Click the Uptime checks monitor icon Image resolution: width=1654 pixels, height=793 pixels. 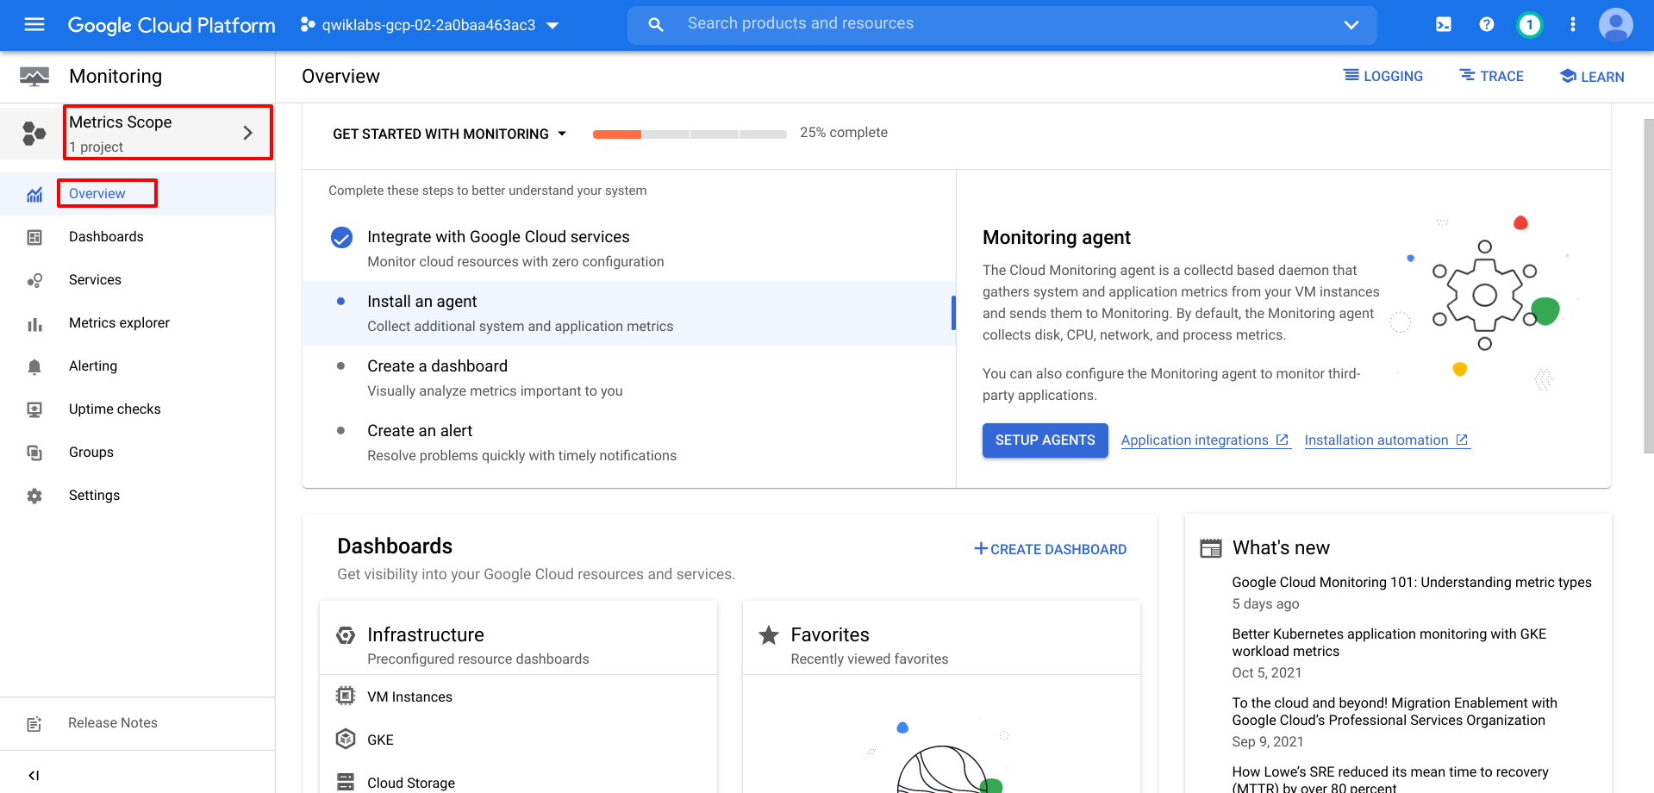click(34, 409)
